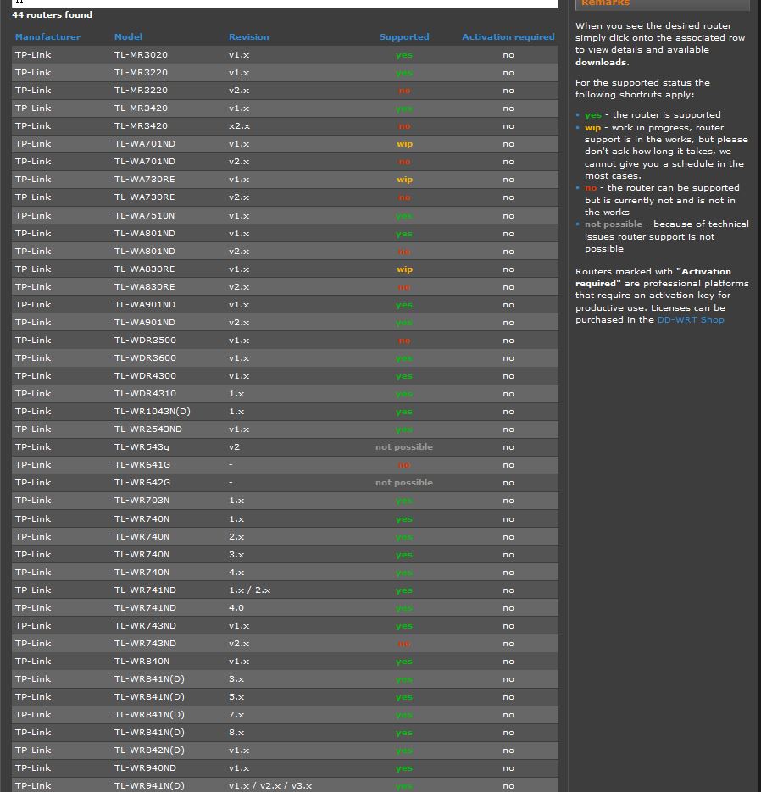761x792 pixels.
Task: Open the TL-WR543g not possible row
Action: (285, 447)
